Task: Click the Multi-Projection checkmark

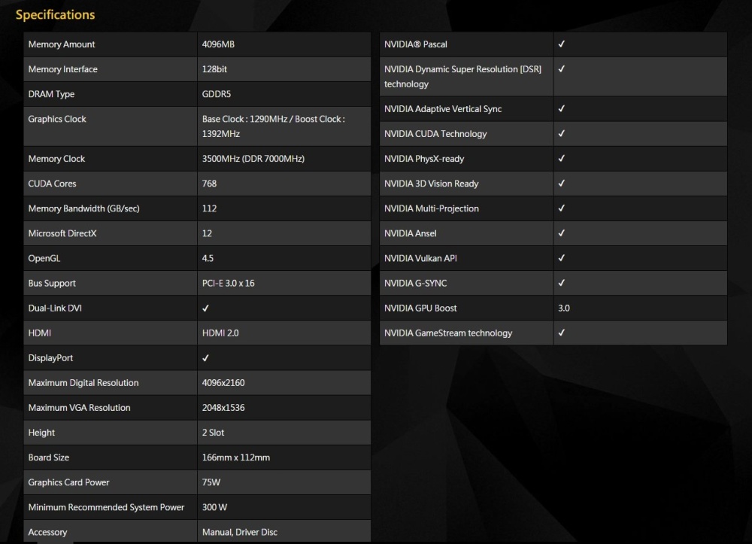Action: pos(561,208)
